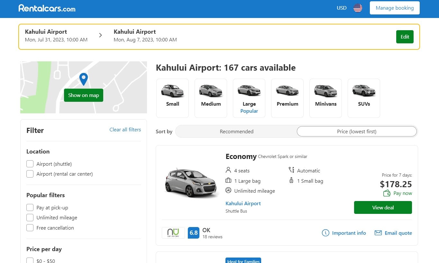439x263 pixels.
Task: Click the pickup date Mon, Jul 31, 2023
Action: [56, 40]
